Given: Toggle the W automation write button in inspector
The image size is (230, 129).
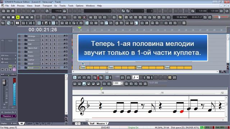Looking at the screenshot, I should (x=14, y=66).
